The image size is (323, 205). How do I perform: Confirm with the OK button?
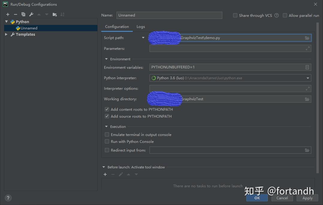[257, 198]
